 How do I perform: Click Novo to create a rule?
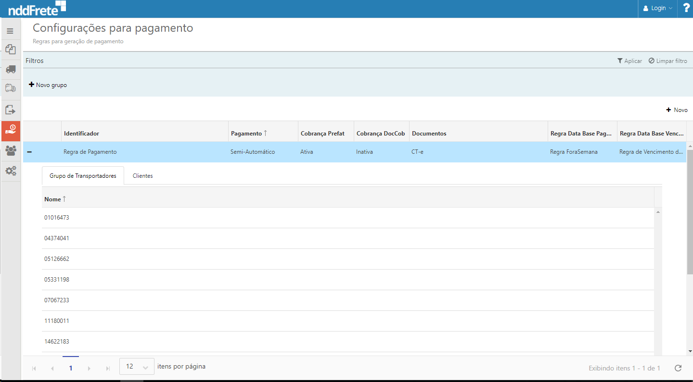(x=677, y=110)
